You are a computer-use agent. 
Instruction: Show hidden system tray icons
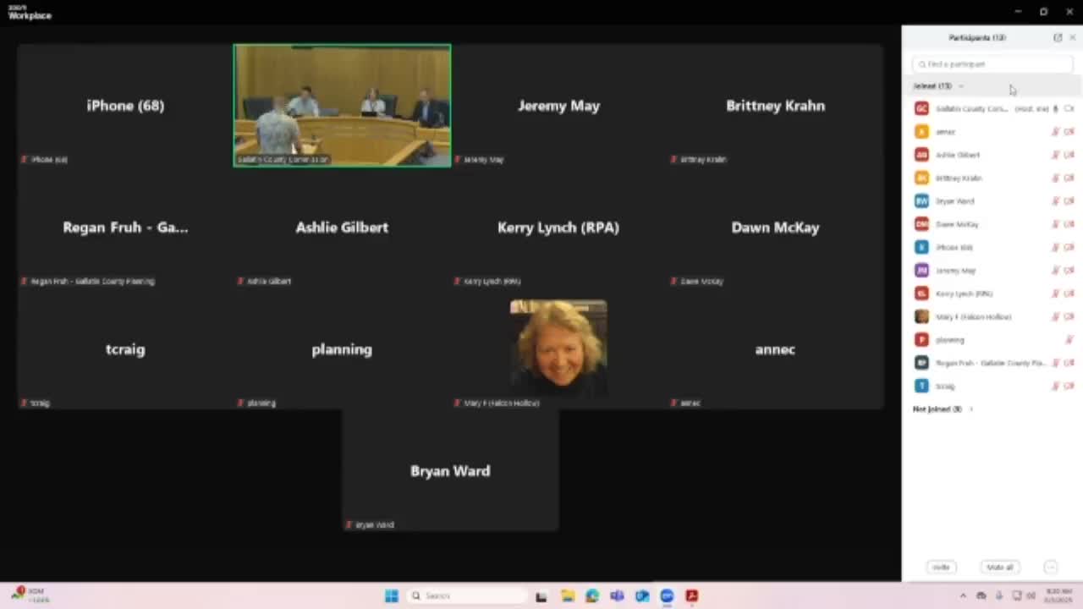coord(962,596)
